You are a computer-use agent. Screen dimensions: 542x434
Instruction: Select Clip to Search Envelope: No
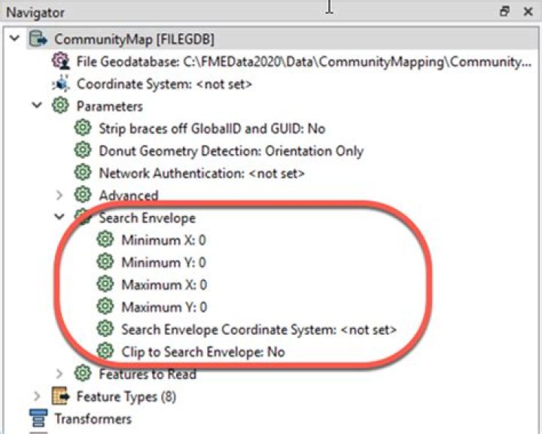coord(202,351)
